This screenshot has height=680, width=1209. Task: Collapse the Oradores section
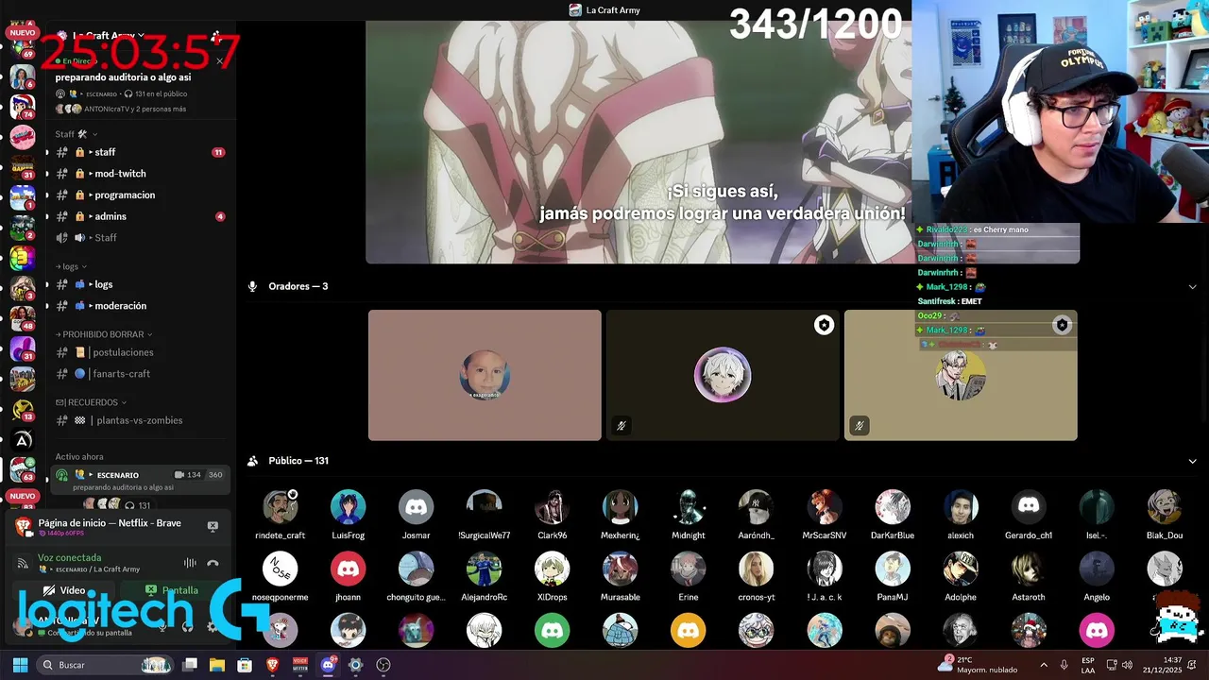[x=1192, y=286]
